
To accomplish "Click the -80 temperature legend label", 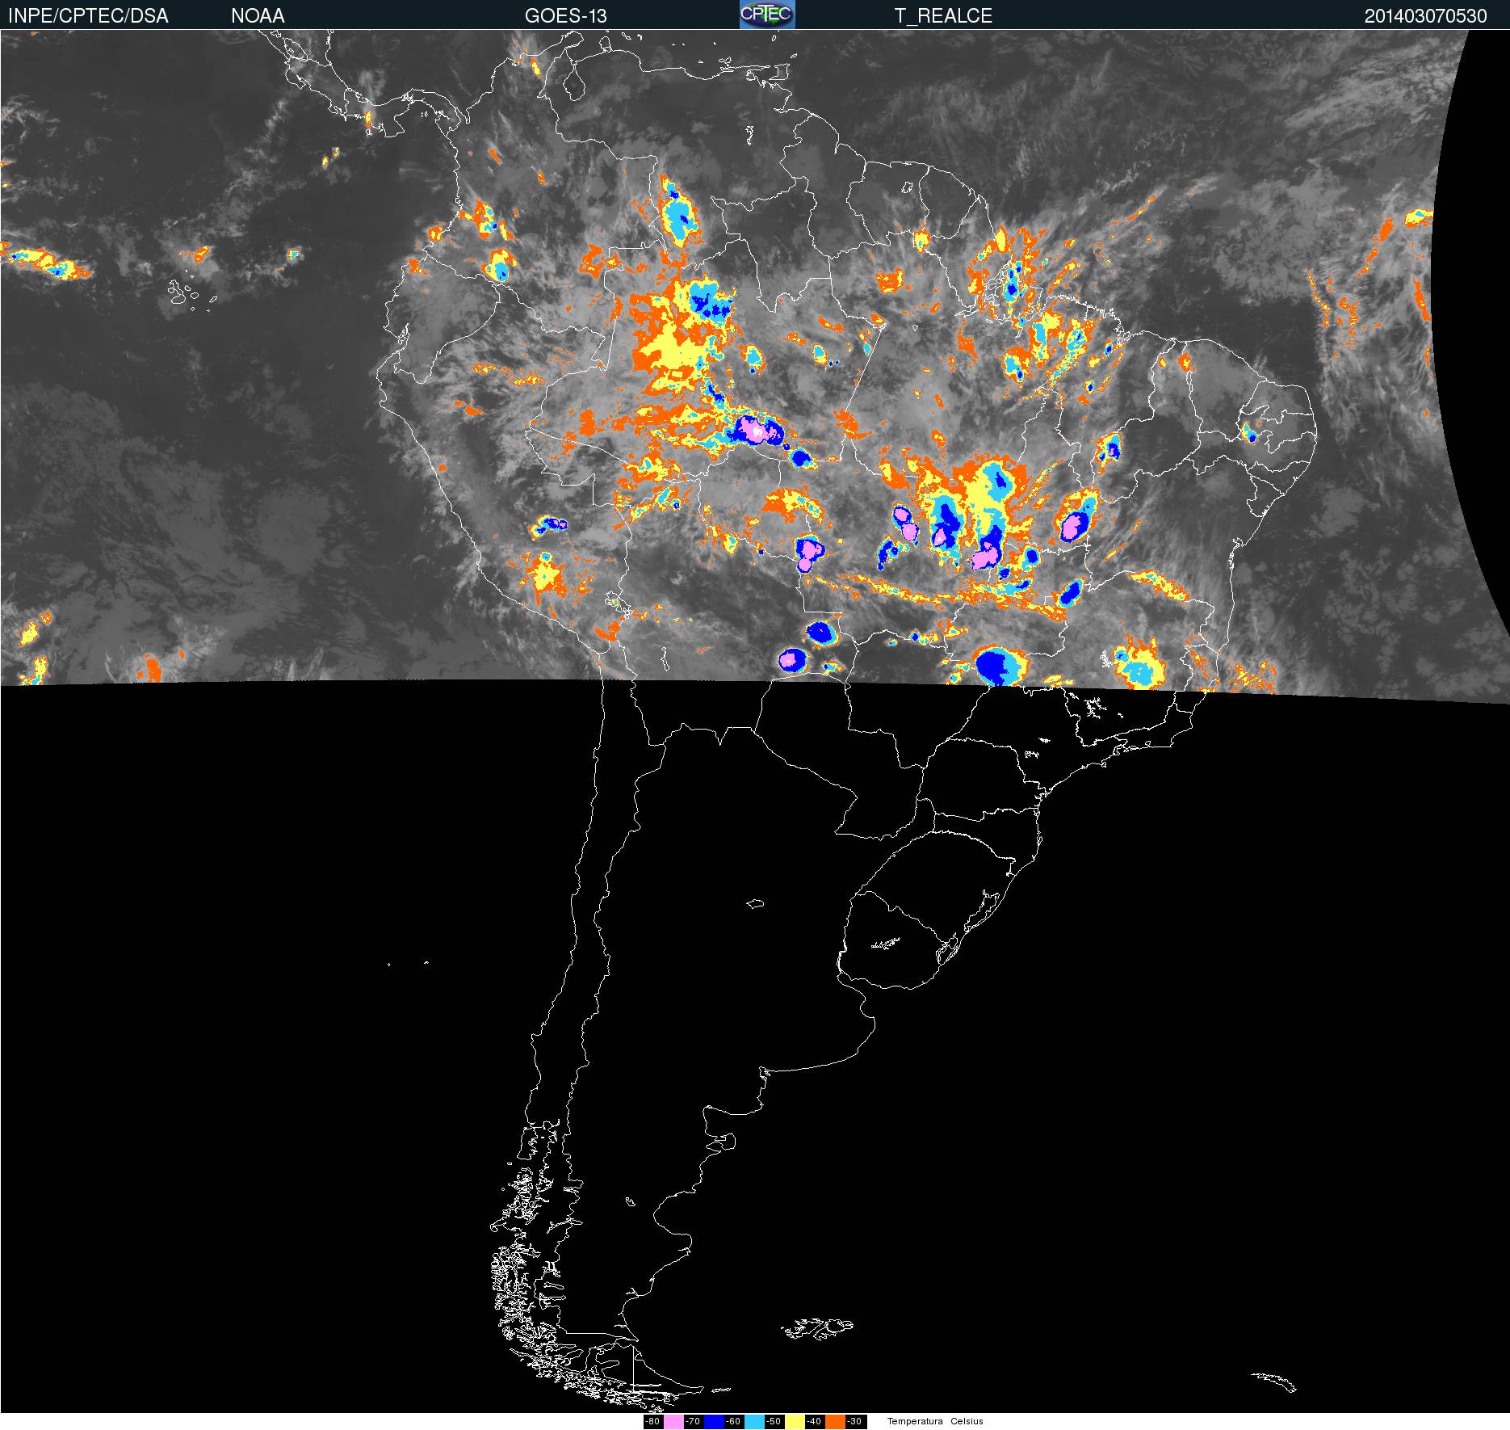I will 653,1421.
